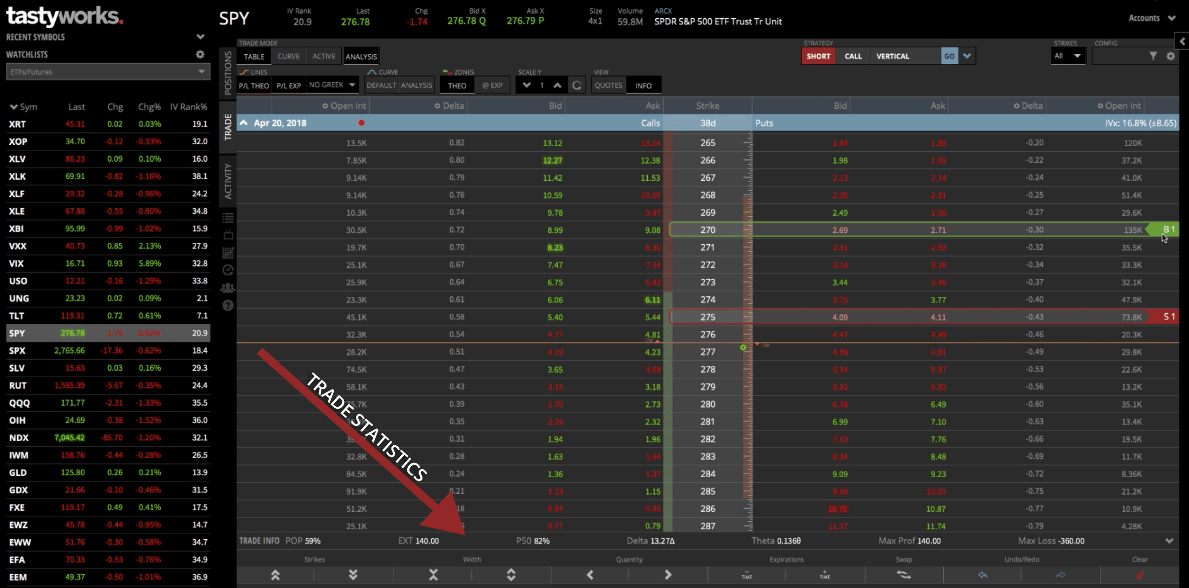This screenshot has width=1189, height=588.
Task: Click the GO strategy button
Action: [949, 56]
